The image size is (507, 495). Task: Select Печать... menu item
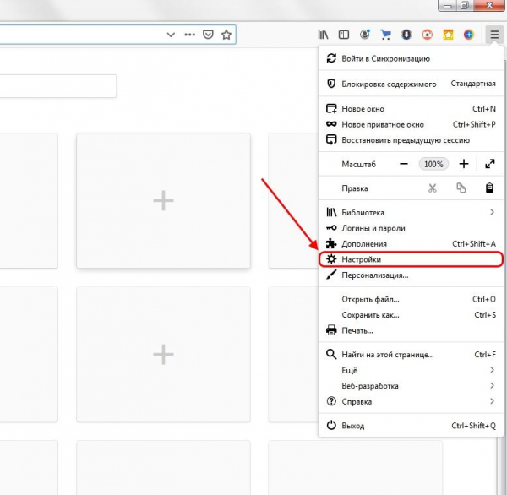[411, 330]
